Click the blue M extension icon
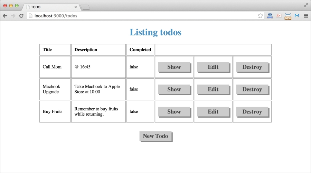The height and width of the screenshot is (173, 311). click(297, 15)
